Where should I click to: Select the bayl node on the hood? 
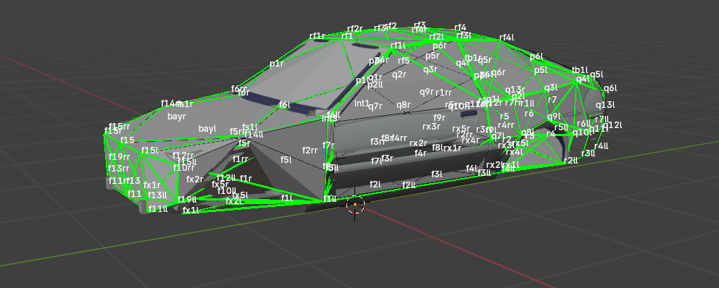[207, 129]
